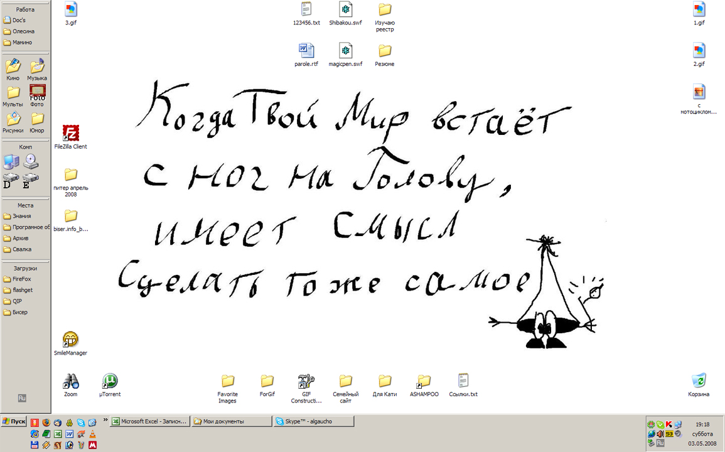Switch to Microsoft Excel taskbar window

coord(150,422)
